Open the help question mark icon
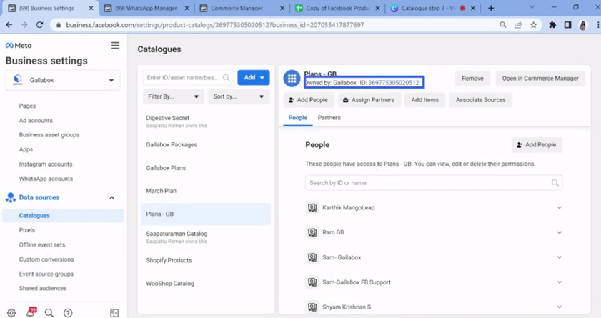Viewport: 601px width, 318px height. click(68, 312)
